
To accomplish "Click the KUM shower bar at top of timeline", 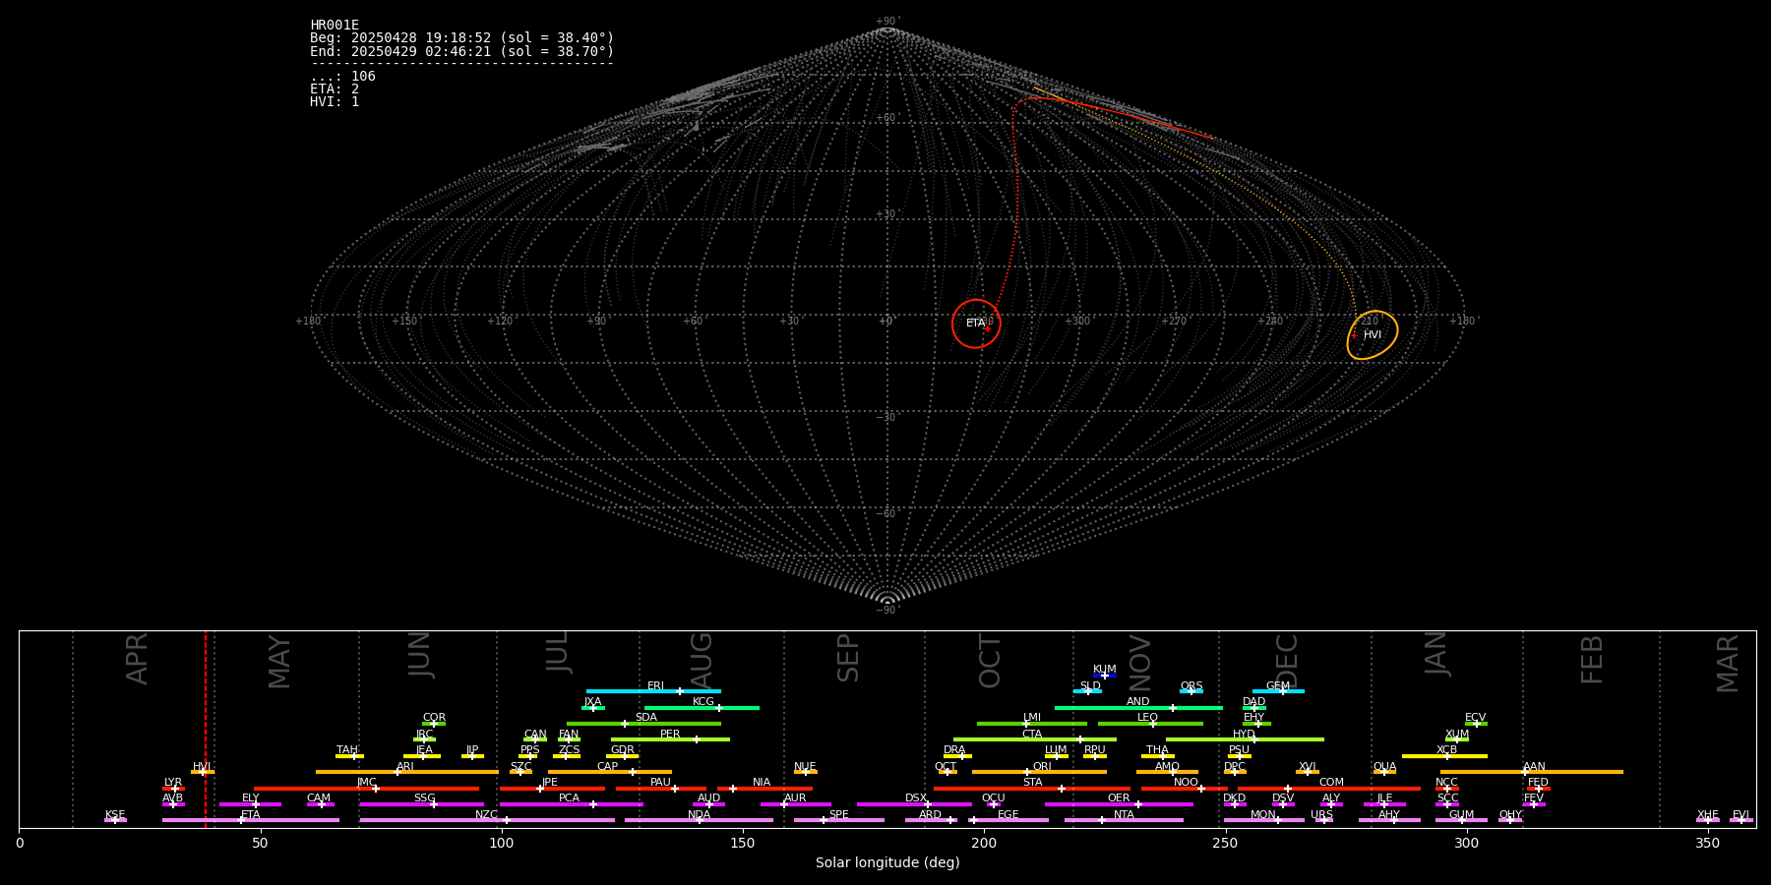I will (x=1105, y=676).
